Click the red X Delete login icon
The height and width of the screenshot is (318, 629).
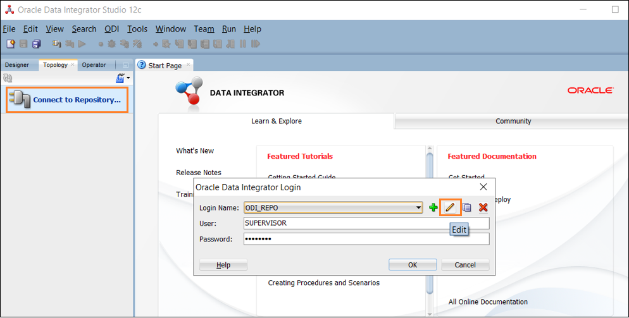pyautogui.click(x=483, y=207)
